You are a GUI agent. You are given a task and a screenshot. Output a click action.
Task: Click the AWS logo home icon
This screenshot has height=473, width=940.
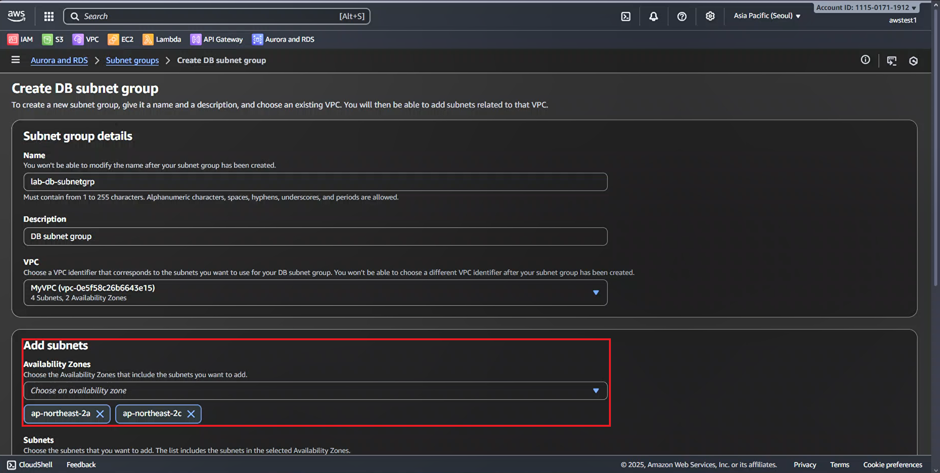pos(16,16)
